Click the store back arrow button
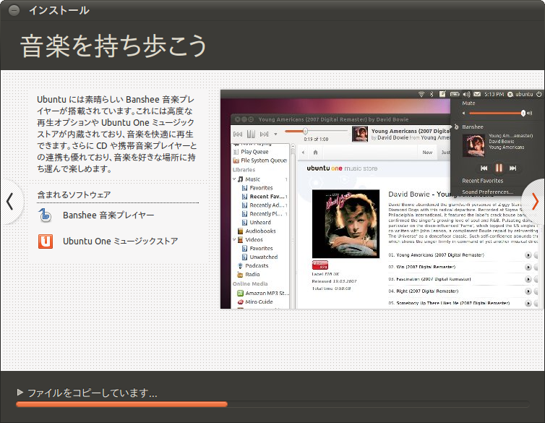The width and height of the screenshot is (545, 423). click(303, 153)
